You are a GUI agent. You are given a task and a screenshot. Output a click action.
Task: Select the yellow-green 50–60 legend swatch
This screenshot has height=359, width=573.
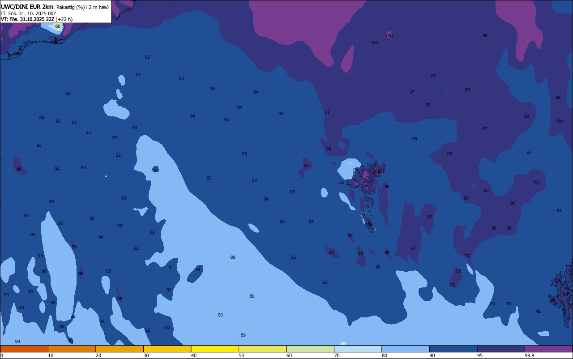tap(262, 349)
